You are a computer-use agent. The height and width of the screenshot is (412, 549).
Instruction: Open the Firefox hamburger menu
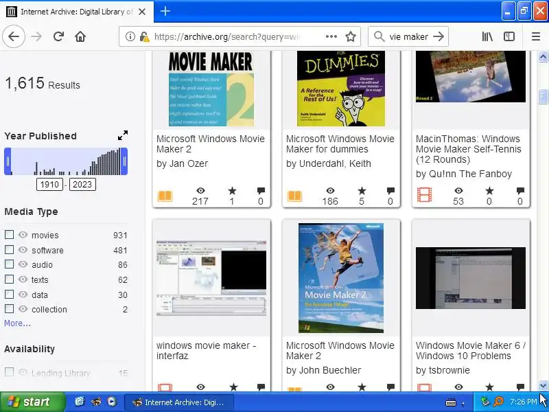[x=536, y=36]
